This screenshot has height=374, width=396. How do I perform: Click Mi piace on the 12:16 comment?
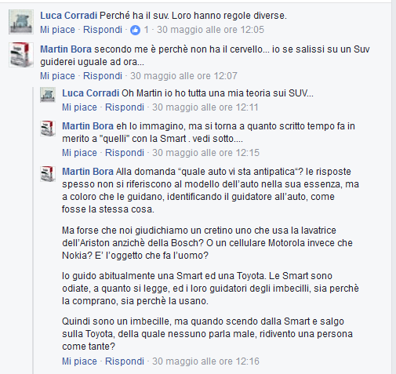click(x=79, y=361)
